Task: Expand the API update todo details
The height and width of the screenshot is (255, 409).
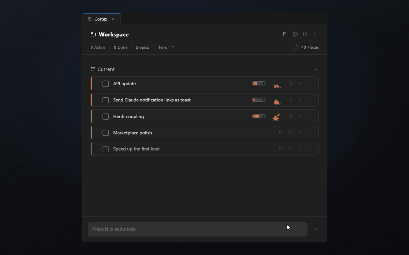Action: [300, 83]
